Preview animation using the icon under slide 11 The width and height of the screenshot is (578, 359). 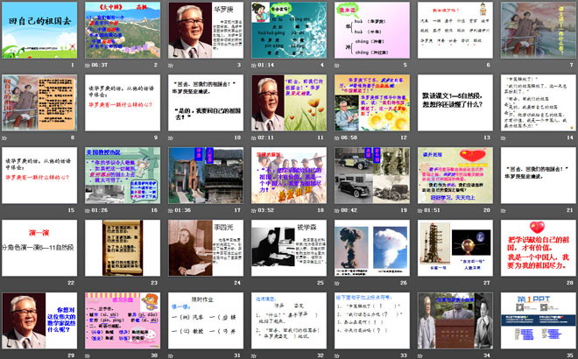click(253, 137)
